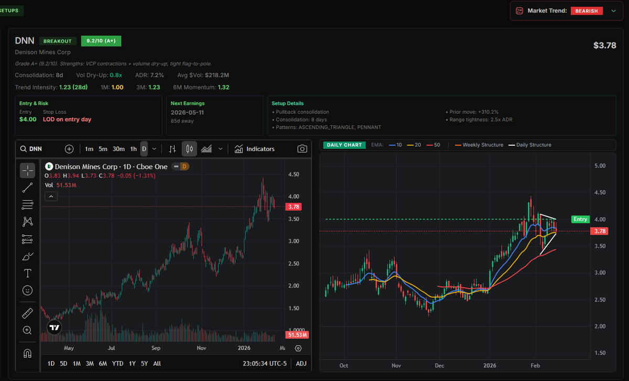The height and width of the screenshot is (381, 629).
Task: Select the 30m interval
Action: click(119, 149)
